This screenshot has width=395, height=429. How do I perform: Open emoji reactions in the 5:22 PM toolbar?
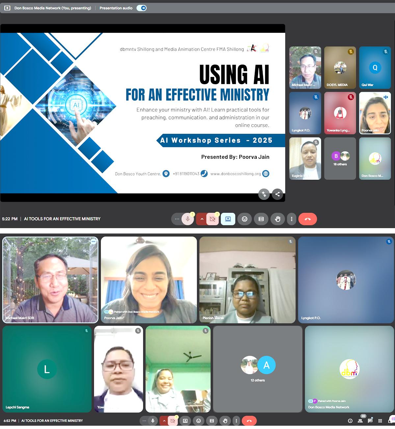click(245, 219)
